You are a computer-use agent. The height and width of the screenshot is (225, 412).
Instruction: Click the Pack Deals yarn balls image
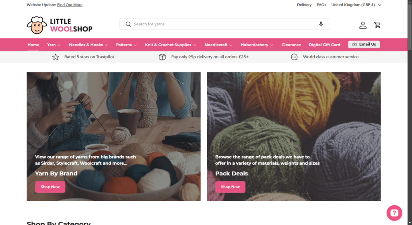294,137
